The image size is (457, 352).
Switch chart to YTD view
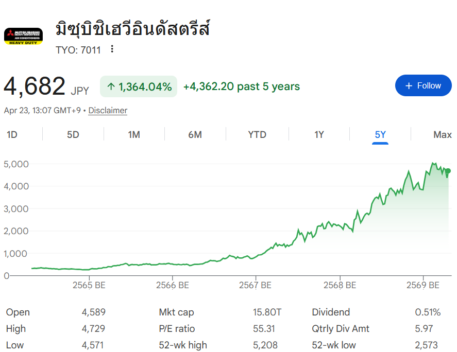pyautogui.click(x=257, y=135)
